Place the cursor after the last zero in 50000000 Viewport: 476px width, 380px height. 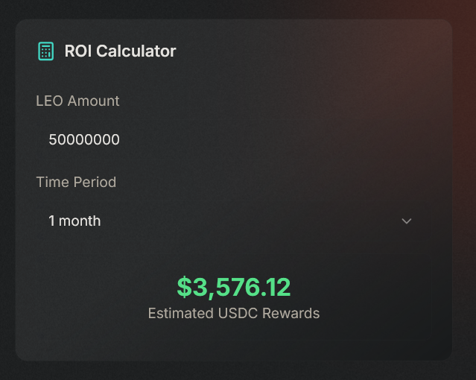120,140
